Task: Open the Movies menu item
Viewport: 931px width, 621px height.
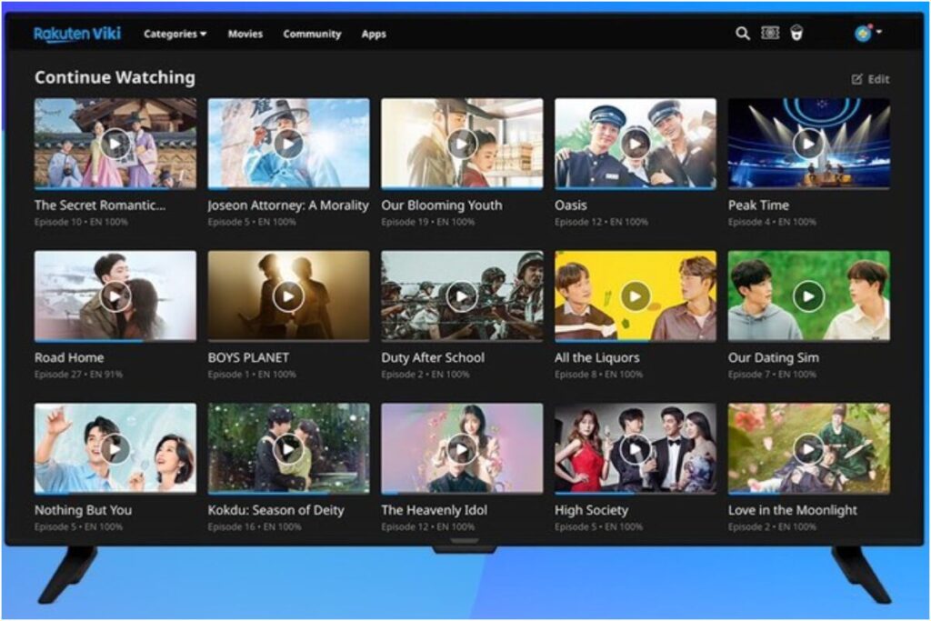Action: click(x=245, y=35)
